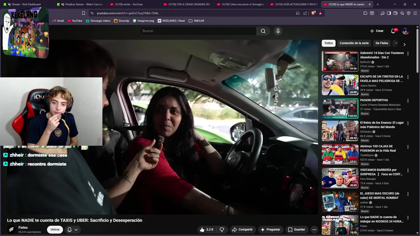This screenshot has height=236, width=420.
Task: Open ESCAPO DE UN TIROTEO thumbnail
Action: click(340, 85)
